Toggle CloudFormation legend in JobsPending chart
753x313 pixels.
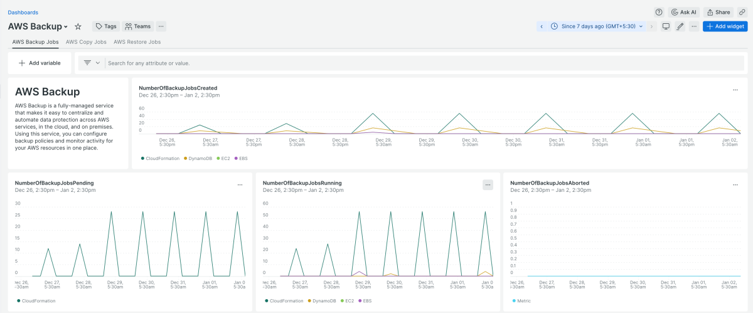click(x=36, y=301)
